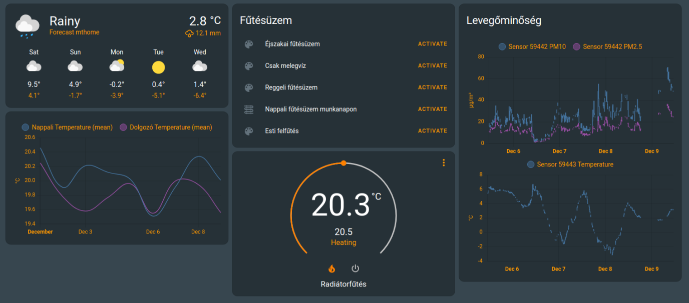Click the Csak melegvíz palette icon
Image resolution: width=689 pixels, height=303 pixels.
tap(249, 66)
